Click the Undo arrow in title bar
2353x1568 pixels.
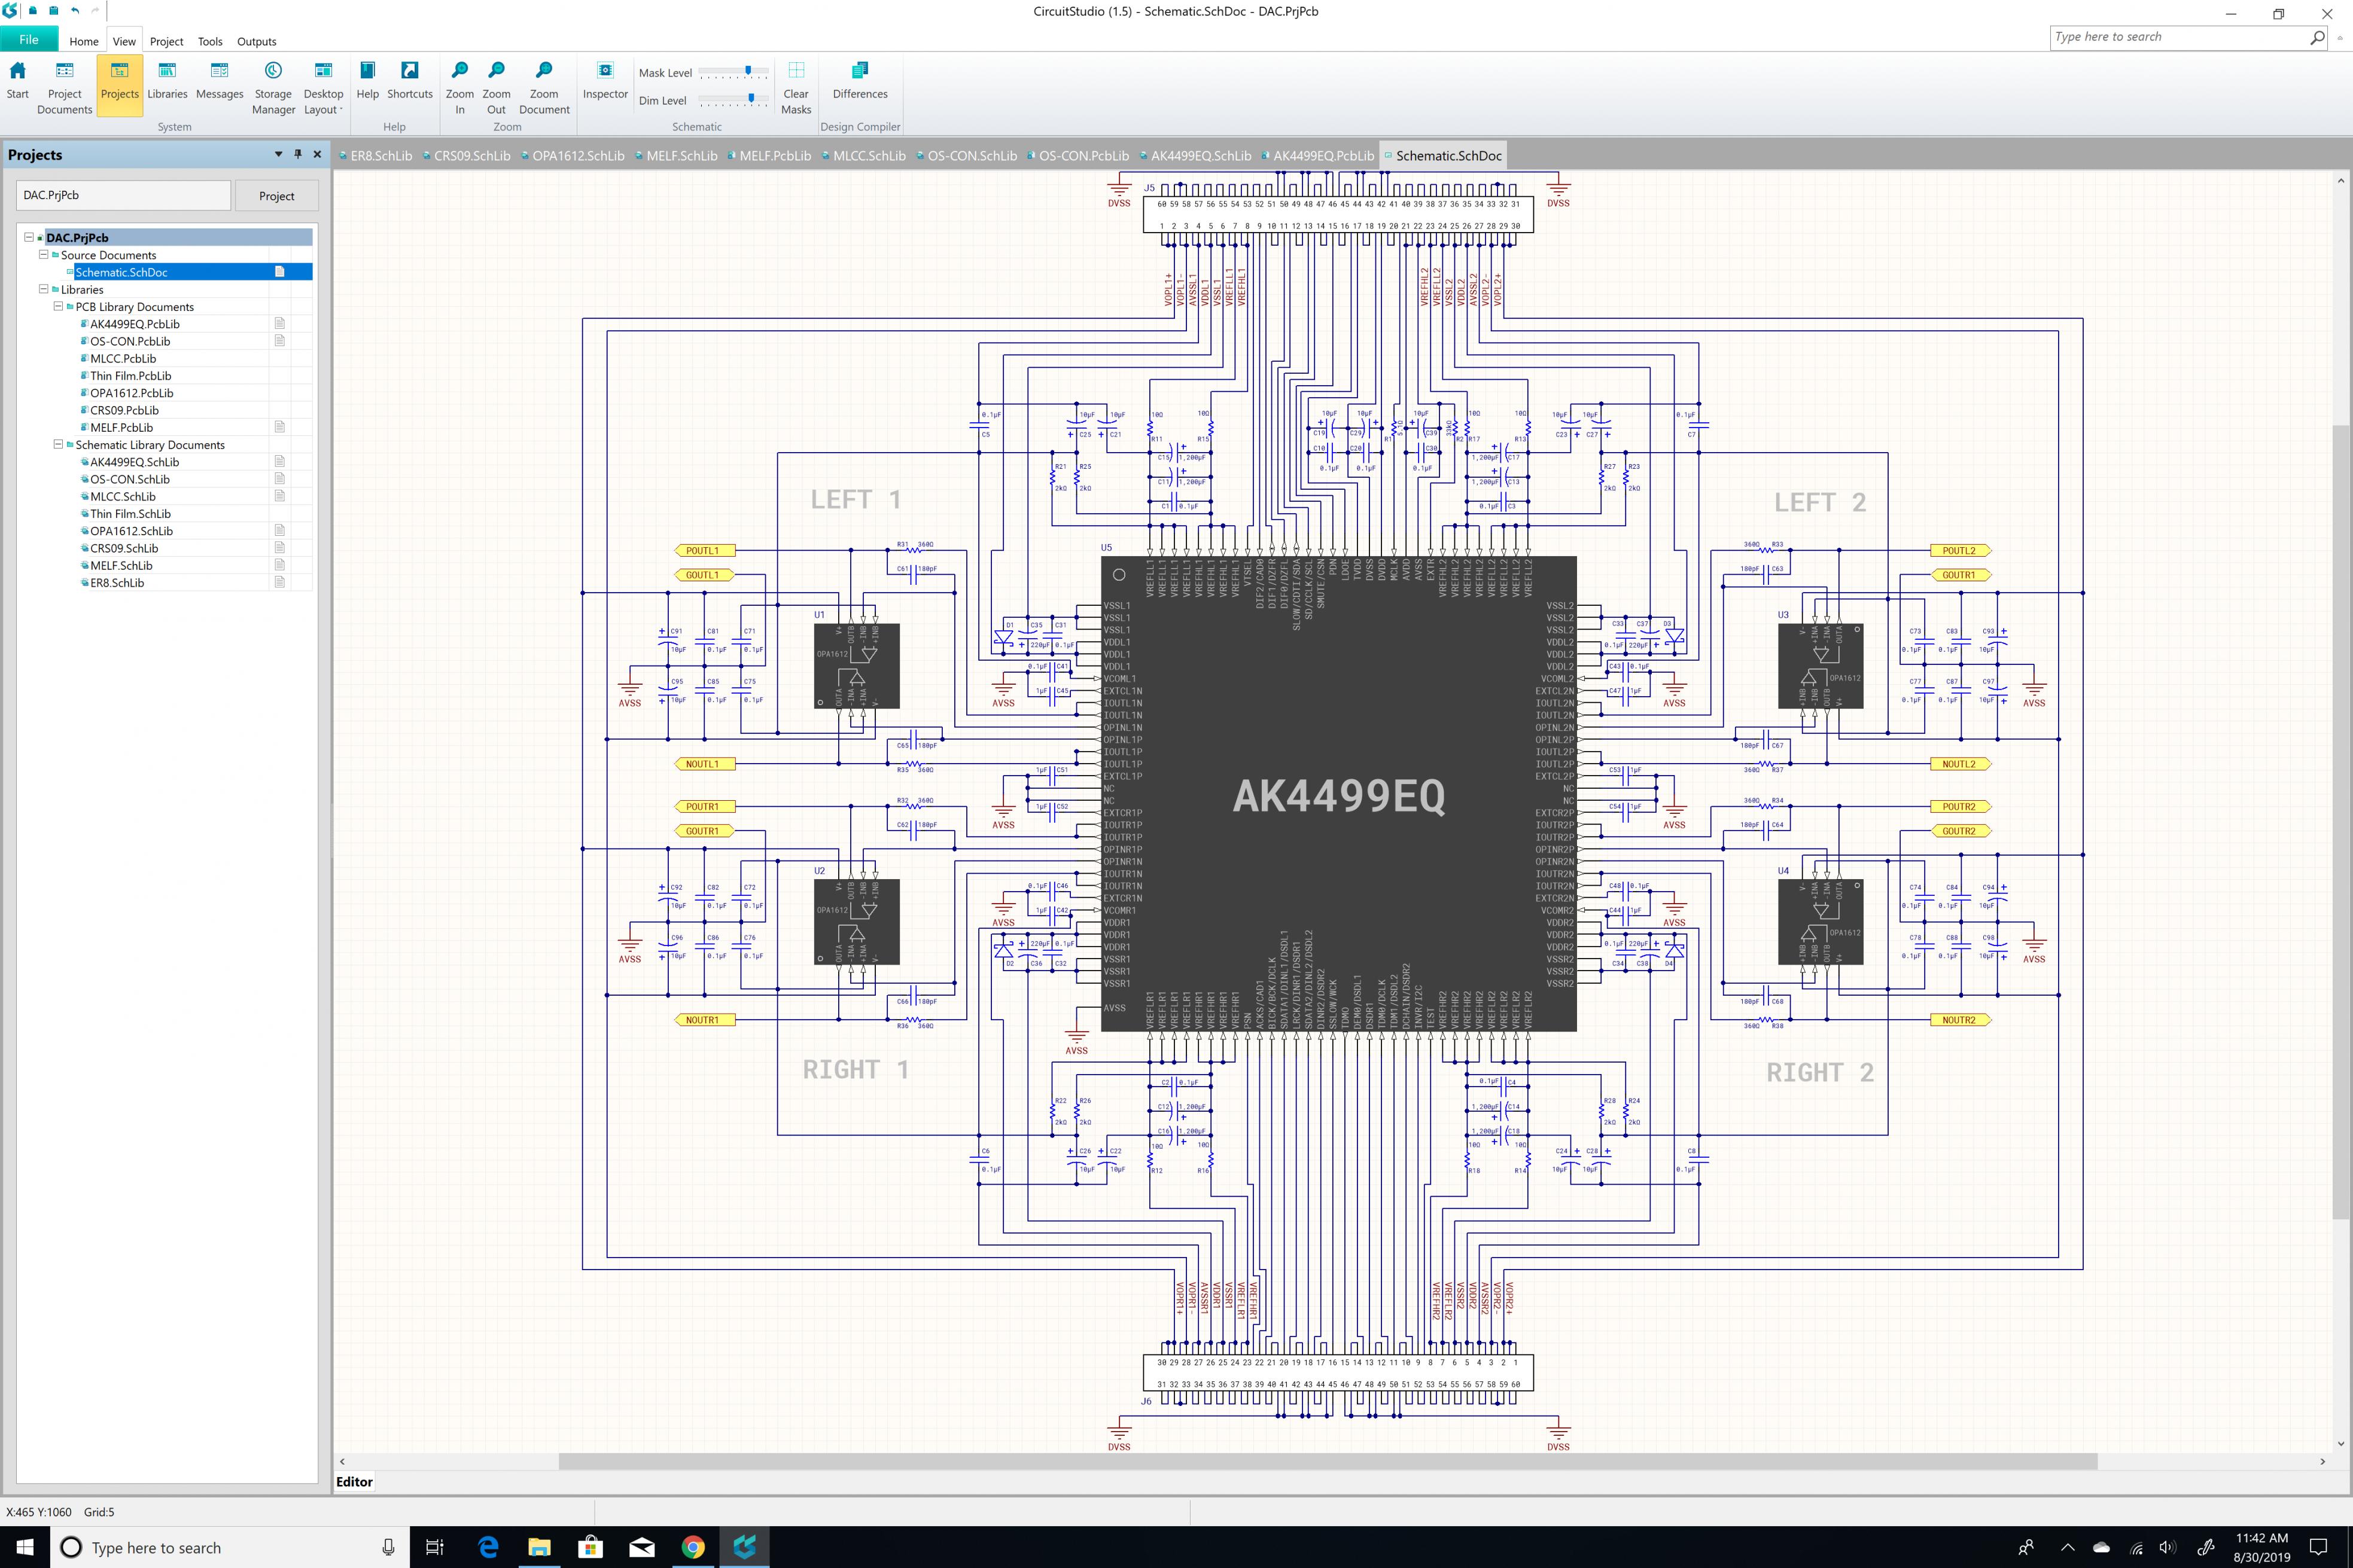click(75, 10)
